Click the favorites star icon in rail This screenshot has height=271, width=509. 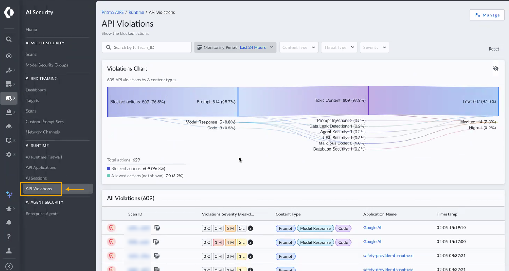[9, 209]
